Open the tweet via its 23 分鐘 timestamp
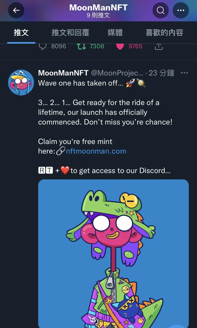This screenshot has height=328, width=197. 161,73
